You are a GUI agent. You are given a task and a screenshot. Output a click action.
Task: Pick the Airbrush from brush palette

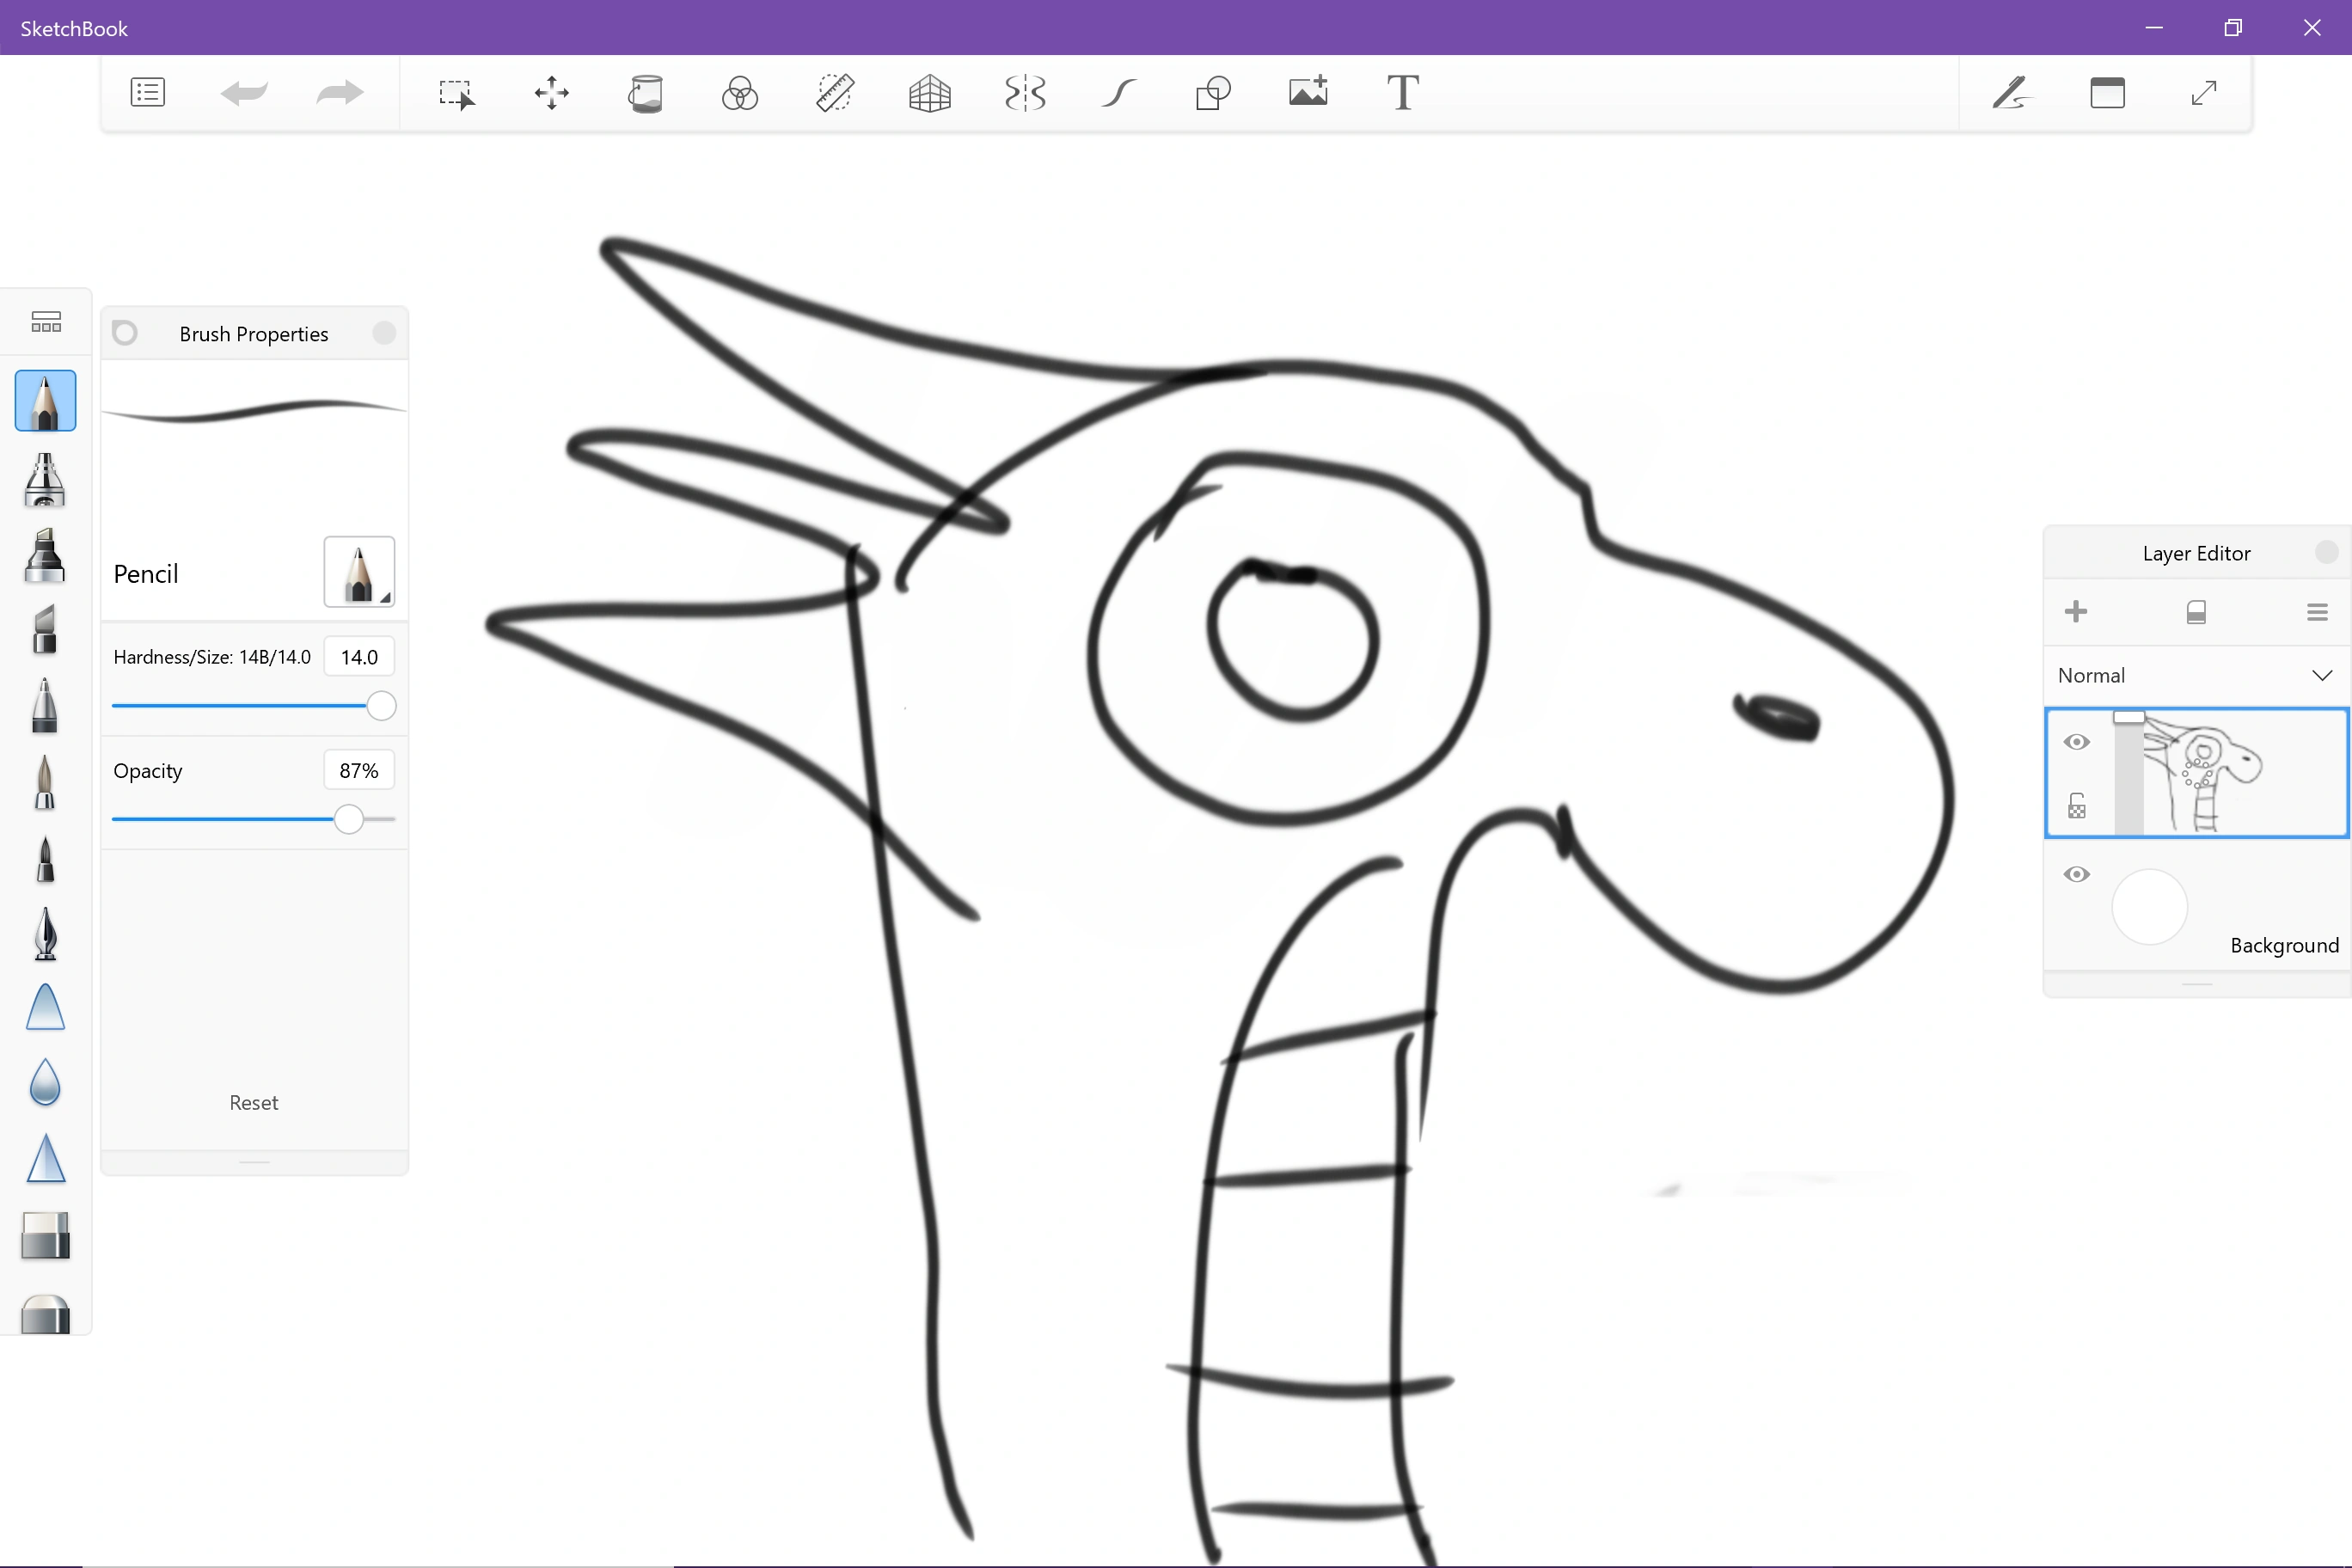pos(45,478)
